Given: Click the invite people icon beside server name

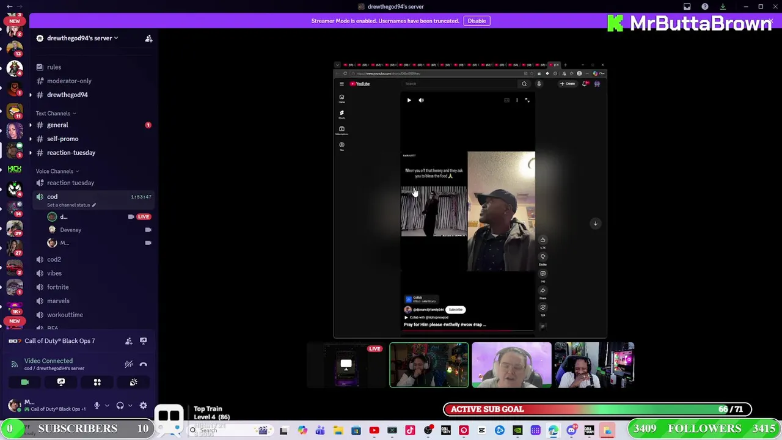Looking at the screenshot, I should pos(148,38).
